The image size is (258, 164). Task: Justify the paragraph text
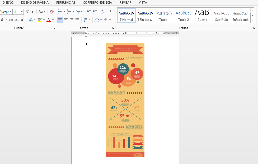pos(77,20)
